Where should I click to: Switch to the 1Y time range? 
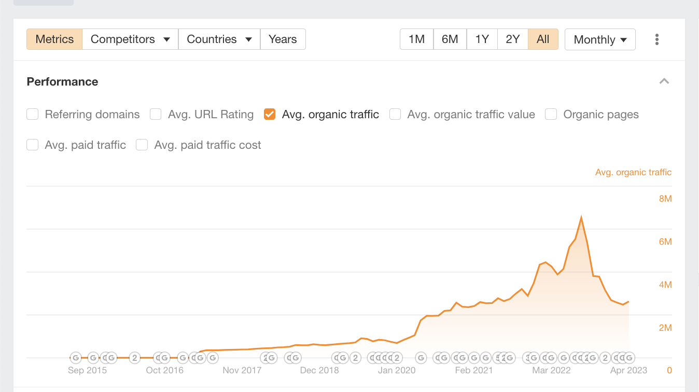[x=482, y=39]
